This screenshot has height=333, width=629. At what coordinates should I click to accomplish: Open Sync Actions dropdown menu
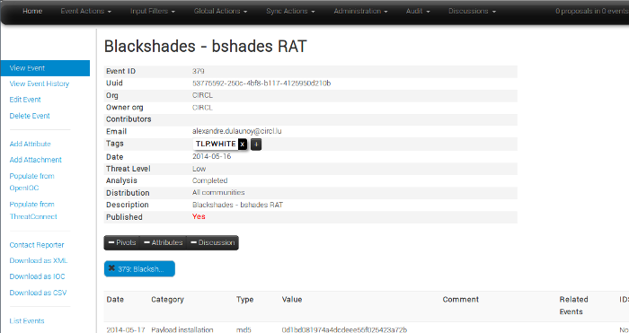tap(290, 12)
